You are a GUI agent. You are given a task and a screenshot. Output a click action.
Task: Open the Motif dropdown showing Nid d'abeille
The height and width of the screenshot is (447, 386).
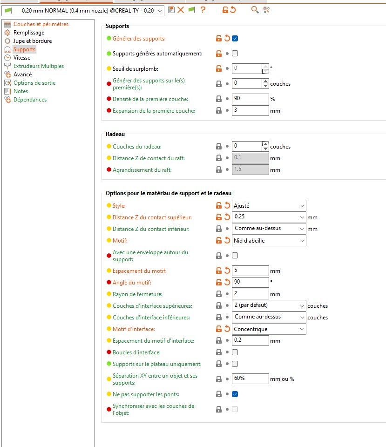click(x=269, y=241)
